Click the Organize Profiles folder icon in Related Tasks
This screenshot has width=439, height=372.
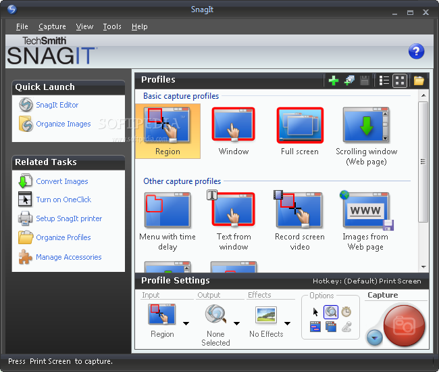pyautogui.click(x=26, y=237)
